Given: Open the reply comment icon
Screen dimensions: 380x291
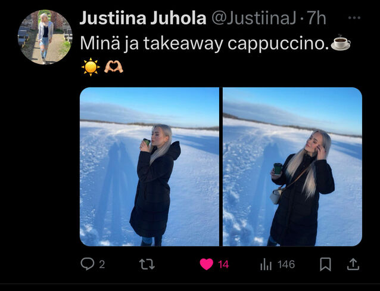Looking at the screenshot, I should pyautogui.click(x=87, y=264).
